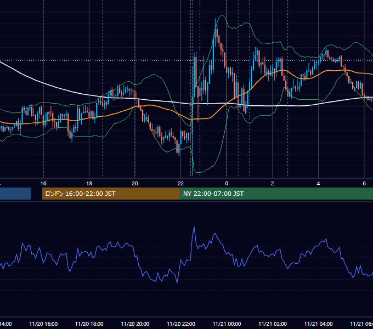
Task: Select the 22 hour label on price chart axis
Action: click(x=181, y=184)
